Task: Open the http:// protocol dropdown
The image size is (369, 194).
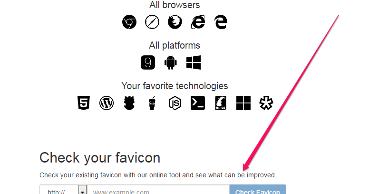Action: coord(63,190)
